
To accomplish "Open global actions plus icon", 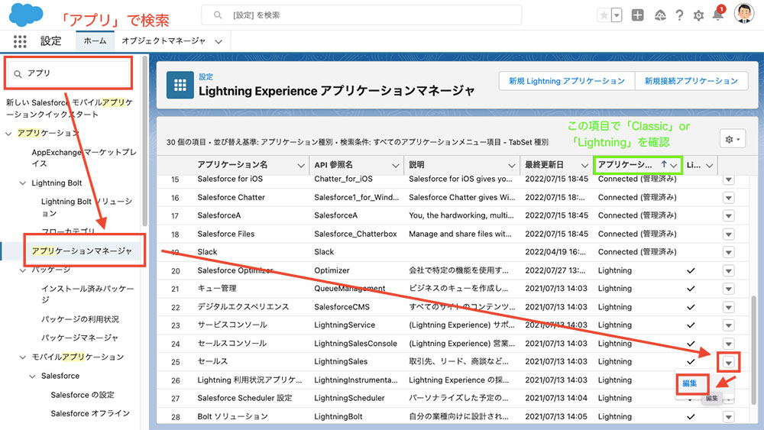I will (x=637, y=15).
